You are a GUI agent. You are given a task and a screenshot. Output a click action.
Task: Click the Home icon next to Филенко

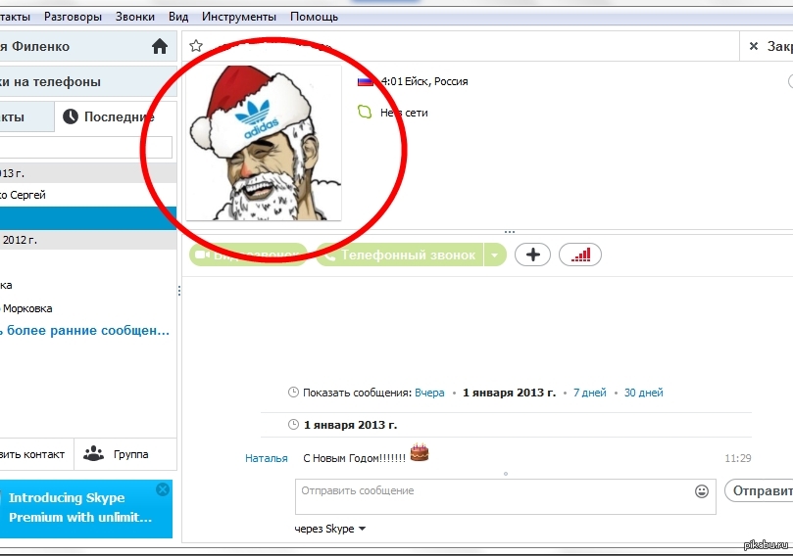point(160,46)
